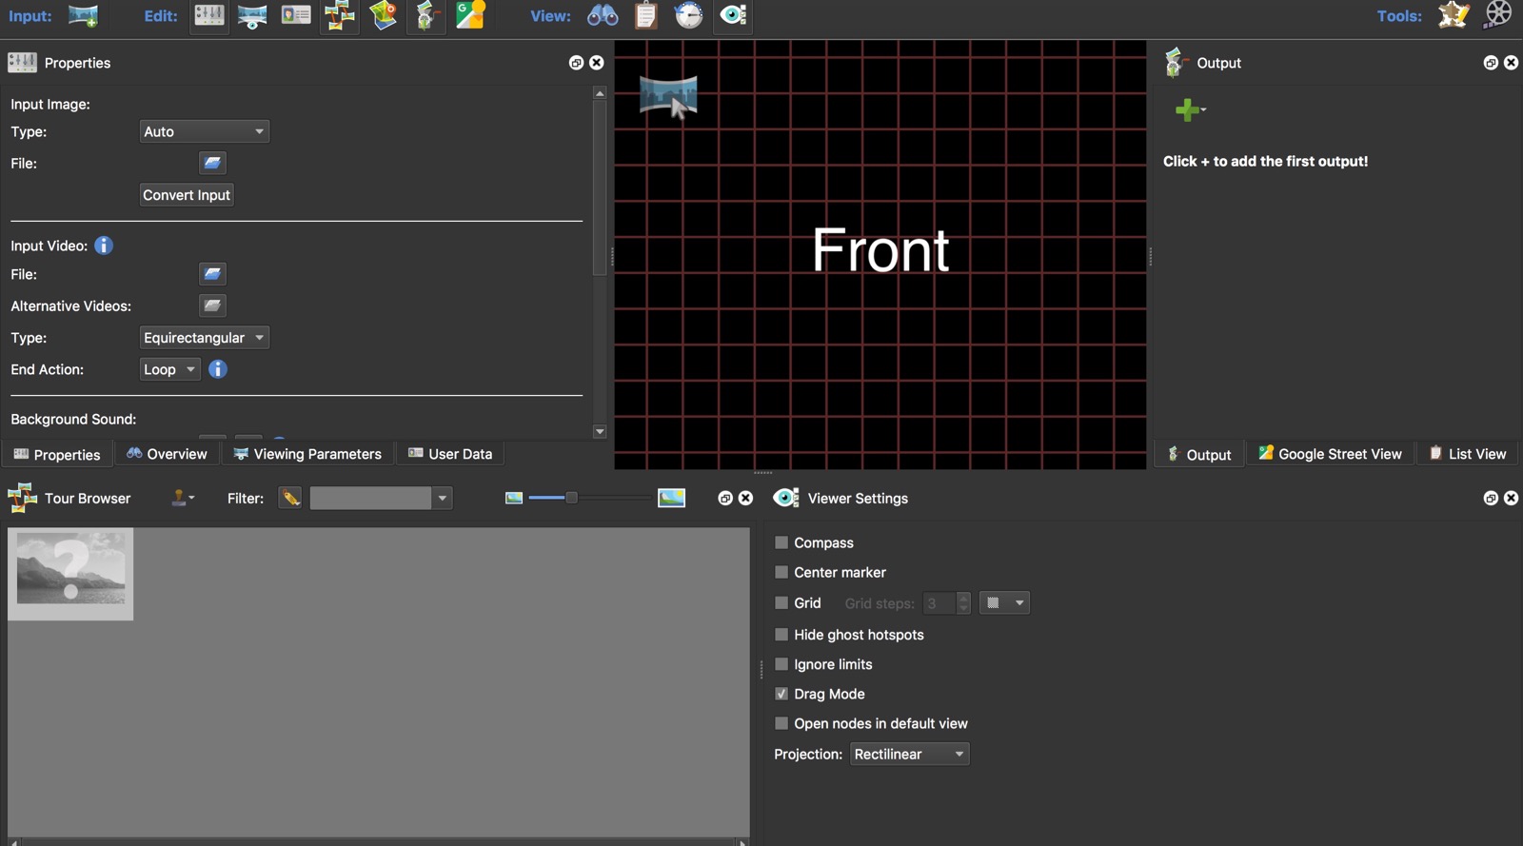Open the End Action Loop dropdown
The height and width of the screenshot is (846, 1523).
(x=169, y=369)
